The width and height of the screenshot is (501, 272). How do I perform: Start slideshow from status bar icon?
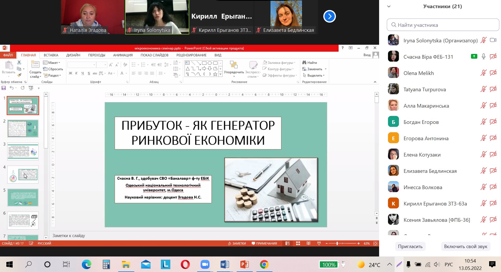319,243
